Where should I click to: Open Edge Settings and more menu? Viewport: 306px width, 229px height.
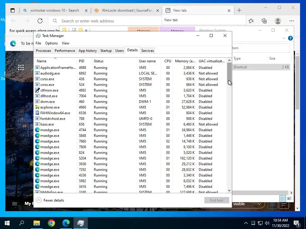292,21
